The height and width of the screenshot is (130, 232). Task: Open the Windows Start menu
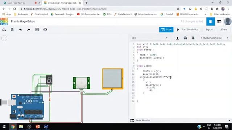[4, 127]
